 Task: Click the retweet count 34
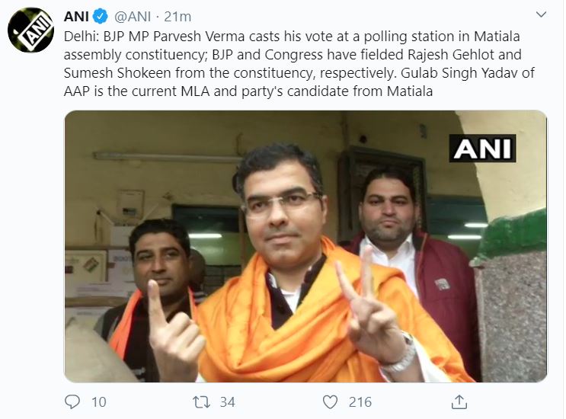coord(226,401)
